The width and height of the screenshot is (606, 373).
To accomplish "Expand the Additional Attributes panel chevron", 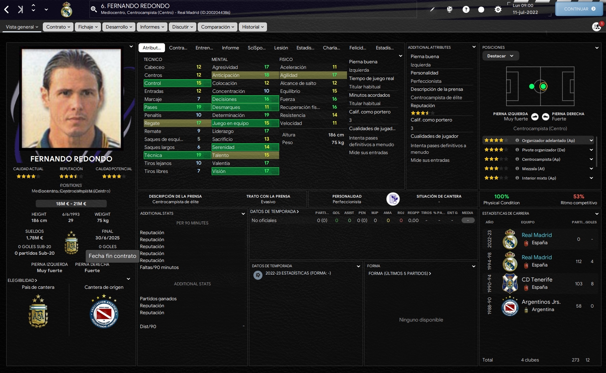I will click(x=474, y=47).
